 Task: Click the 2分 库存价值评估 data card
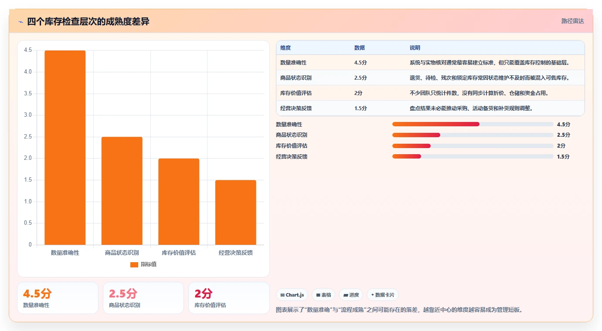pos(229,298)
